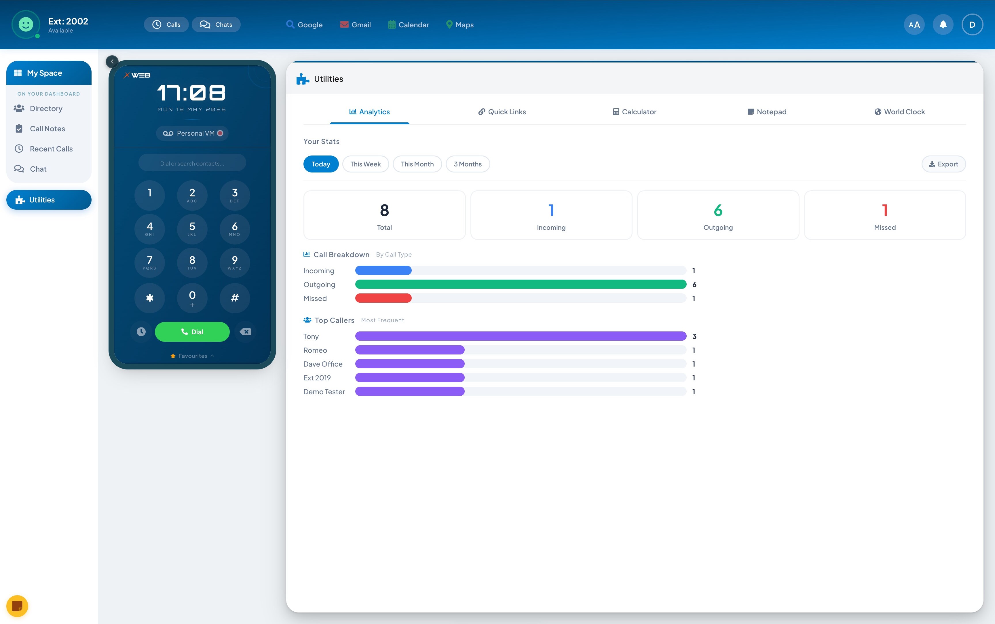The height and width of the screenshot is (624, 995).
Task: Switch to the Analytics tab
Action: [370, 112]
